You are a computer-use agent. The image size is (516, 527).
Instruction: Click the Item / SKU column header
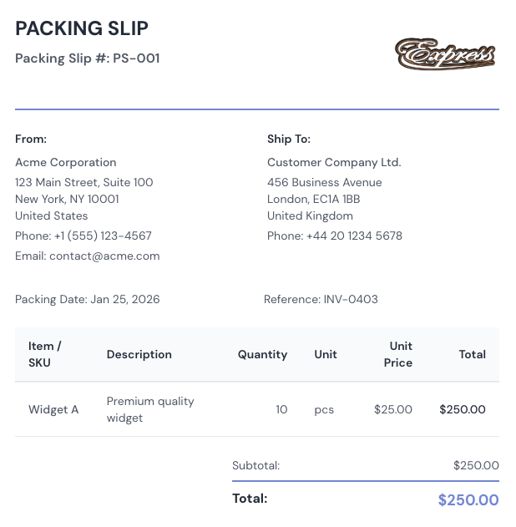point(45,354)
